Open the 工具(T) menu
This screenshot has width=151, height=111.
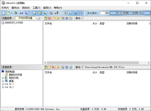click(36, 8)
